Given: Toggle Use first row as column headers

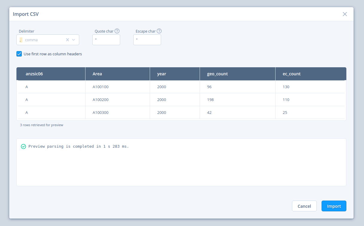Looking at the screenshot, I should (x=19, y=54).
